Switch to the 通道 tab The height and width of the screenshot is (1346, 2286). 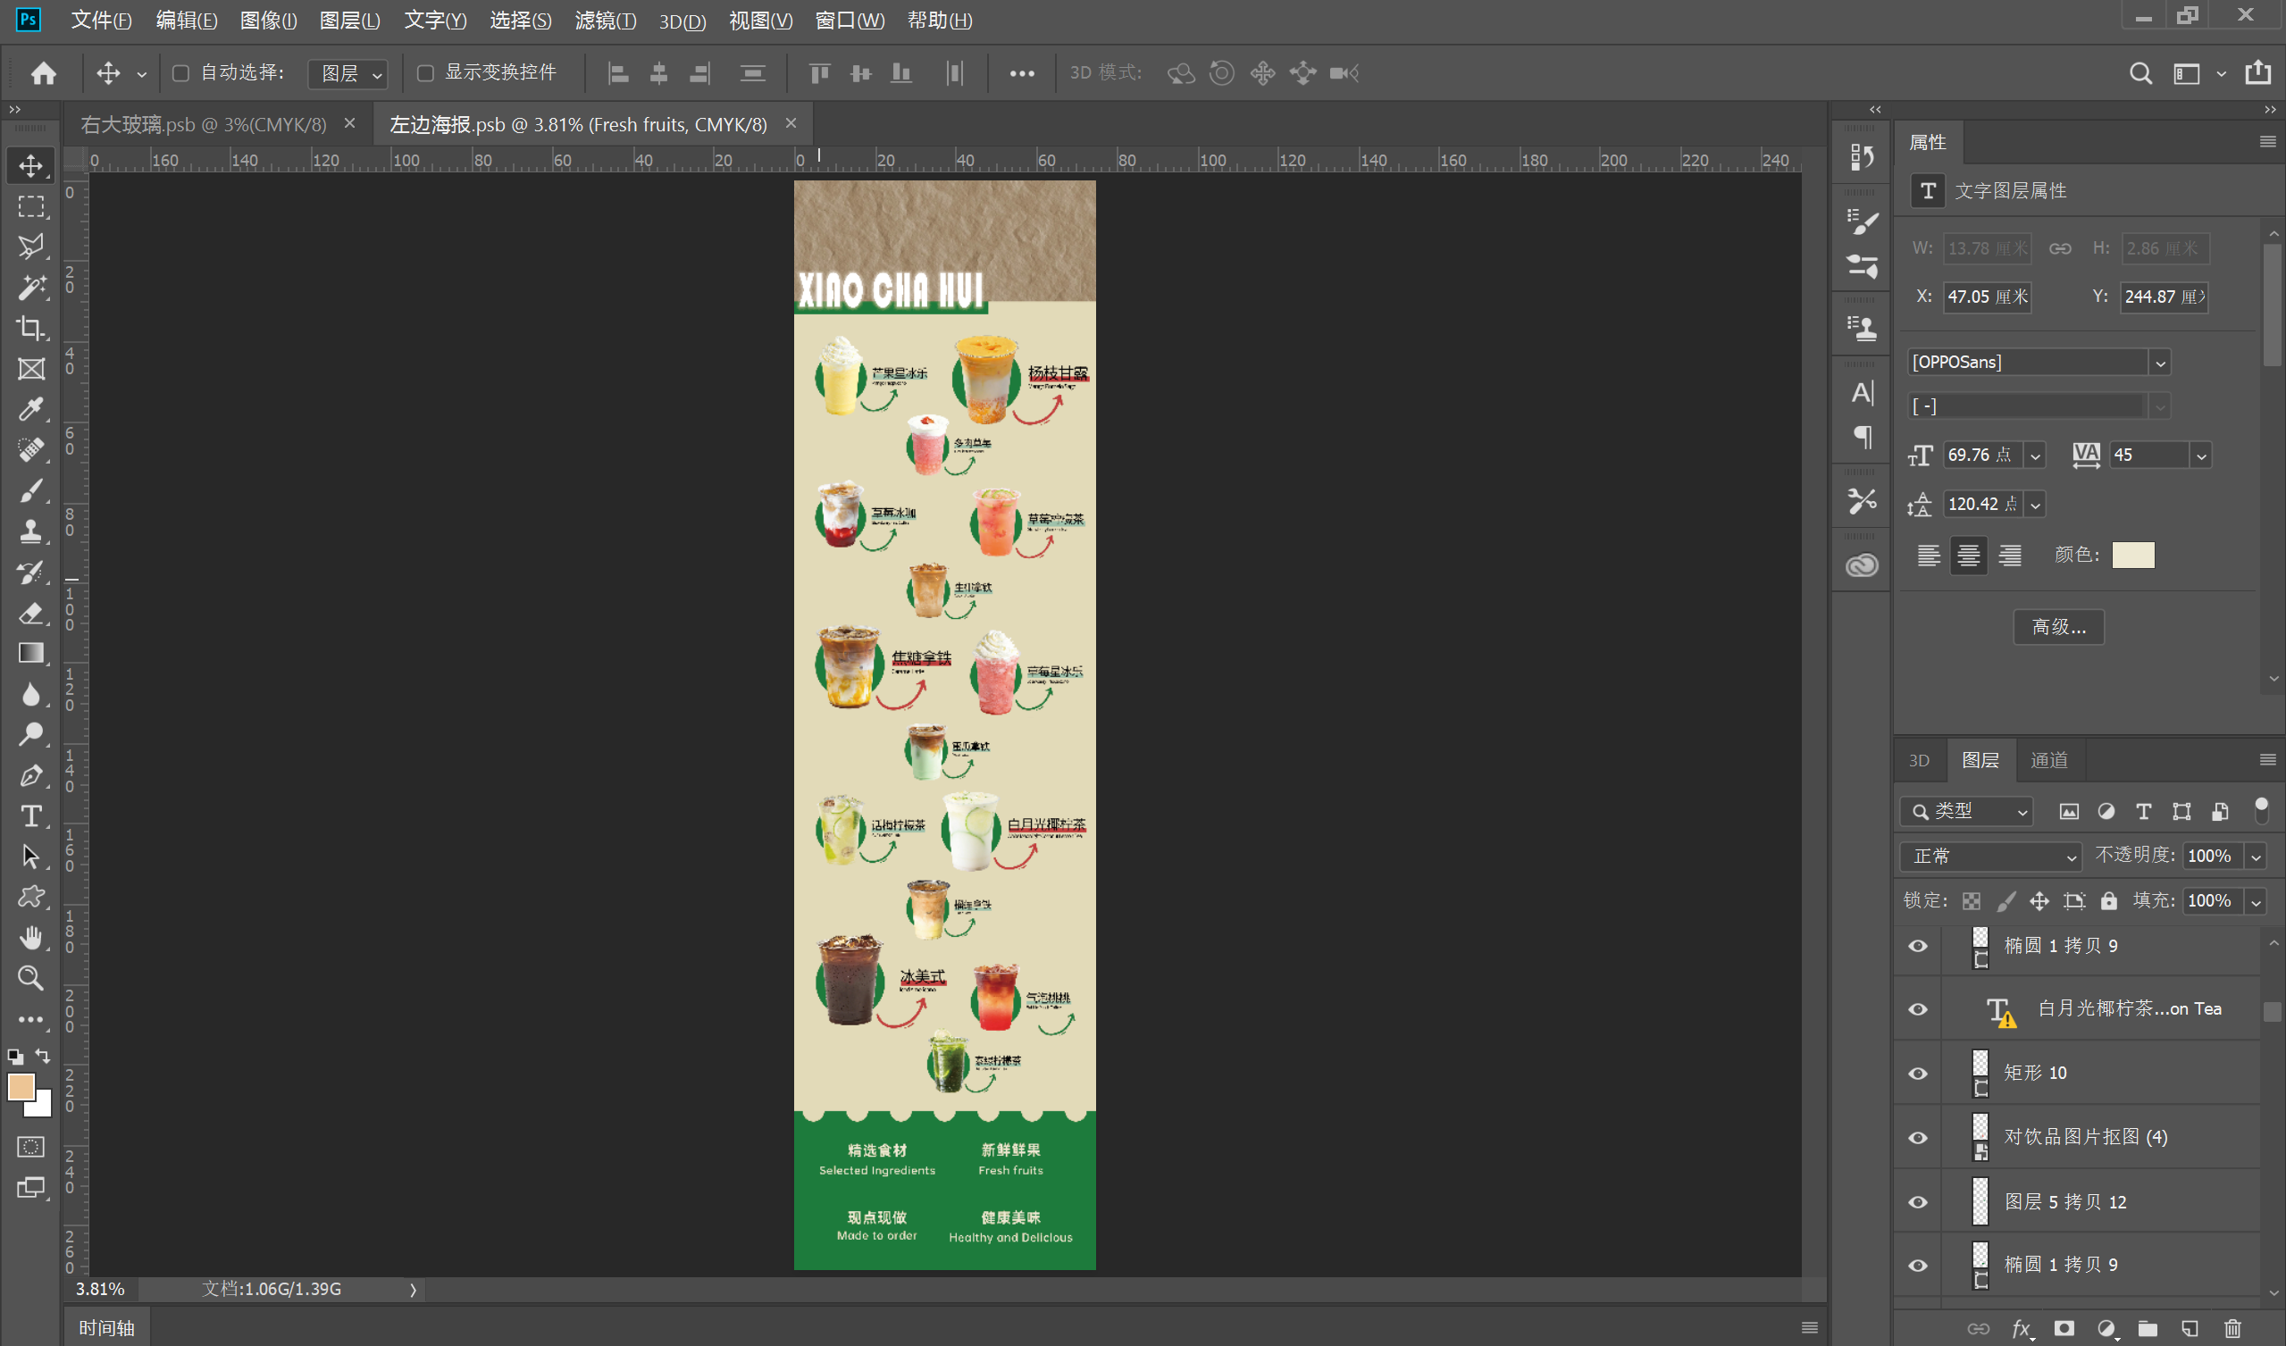(2048, 760)
